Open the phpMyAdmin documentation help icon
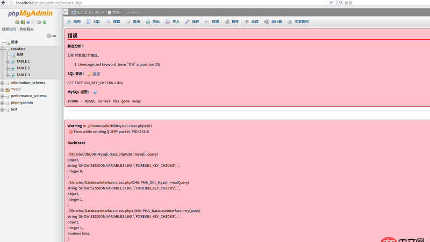Viewport: 430px width, 242px height. (x=28, y=22)
